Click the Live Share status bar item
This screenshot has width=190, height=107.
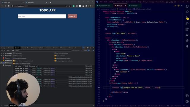click(124, 106)
